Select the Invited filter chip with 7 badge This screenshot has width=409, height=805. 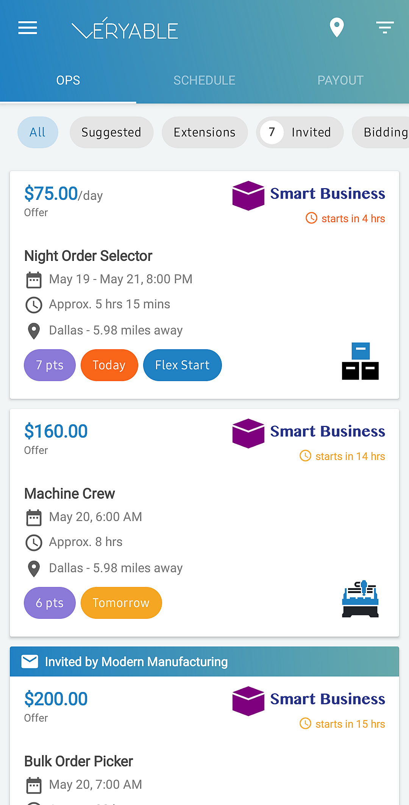pos(300,132)
